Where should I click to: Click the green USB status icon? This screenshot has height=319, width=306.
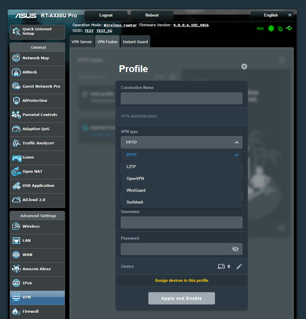pyautogui.click(x=289, y=28)
